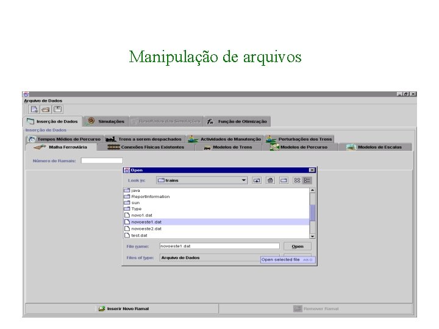439x329 pixels.
Task: Close the Open dialog
Action: [312, 170]
